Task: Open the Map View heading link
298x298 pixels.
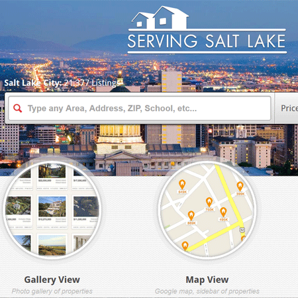Action: (207, 279)
